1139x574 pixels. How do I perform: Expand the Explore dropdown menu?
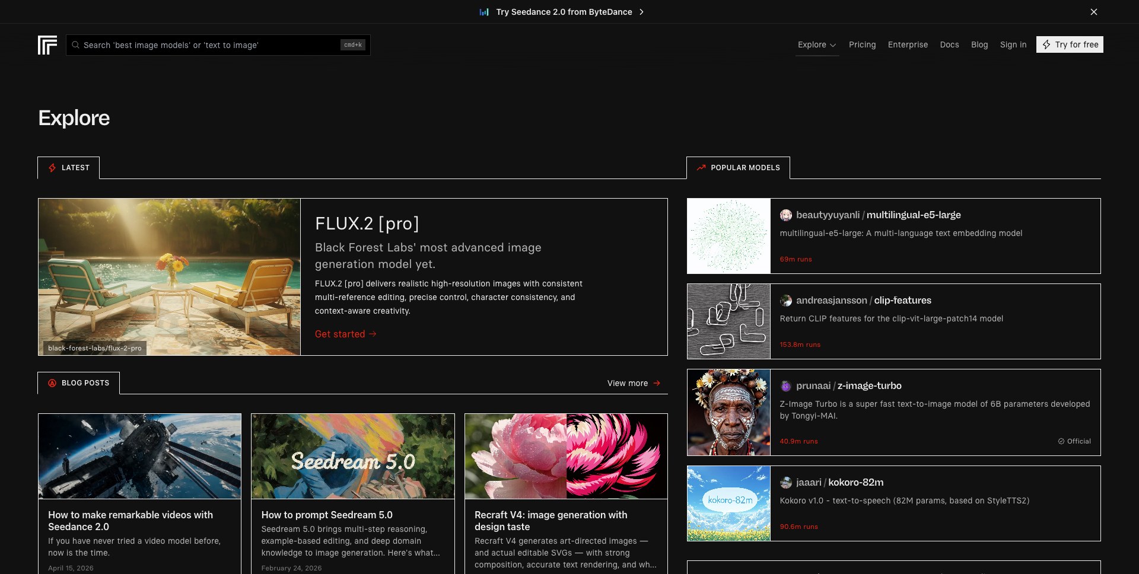[x=817, y=44]
